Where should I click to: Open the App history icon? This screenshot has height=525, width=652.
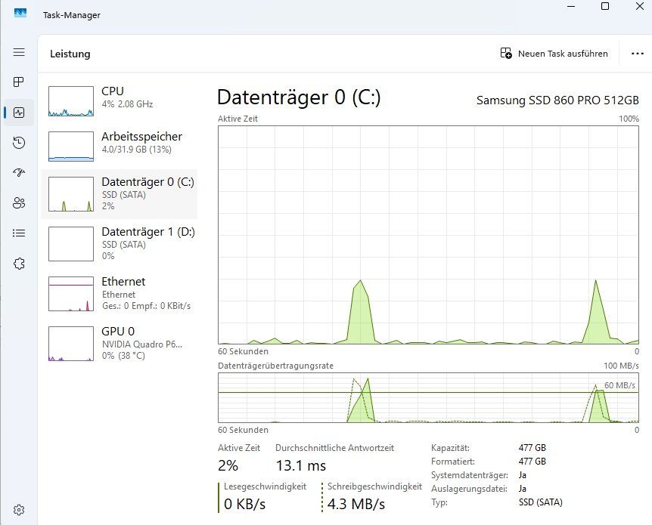pyautogui.click(x=19, y=143)
